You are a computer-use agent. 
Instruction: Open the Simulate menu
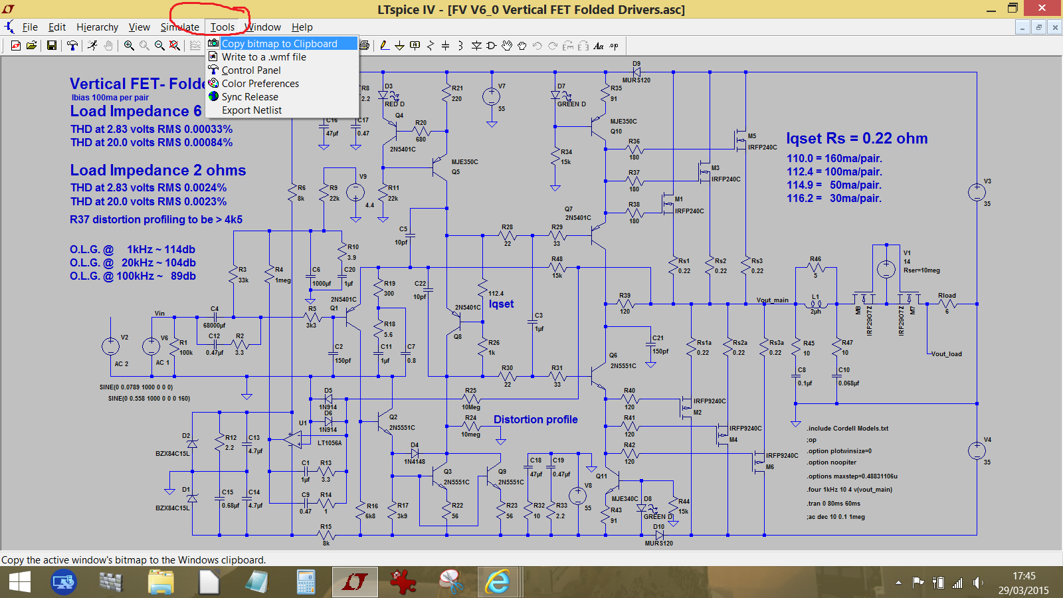point(179,27)
